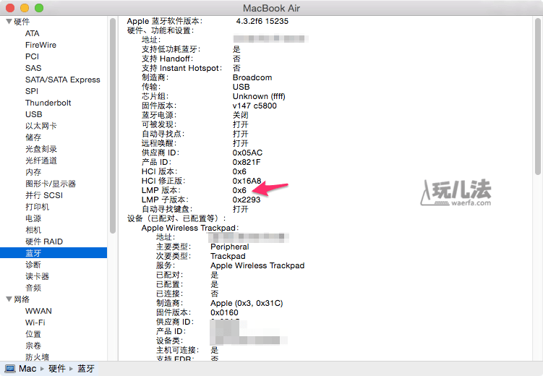Viewport: 543px width, 376px height.
Task: Select Thunderbolt in the sidebar
Action: [x=48, y=103]
